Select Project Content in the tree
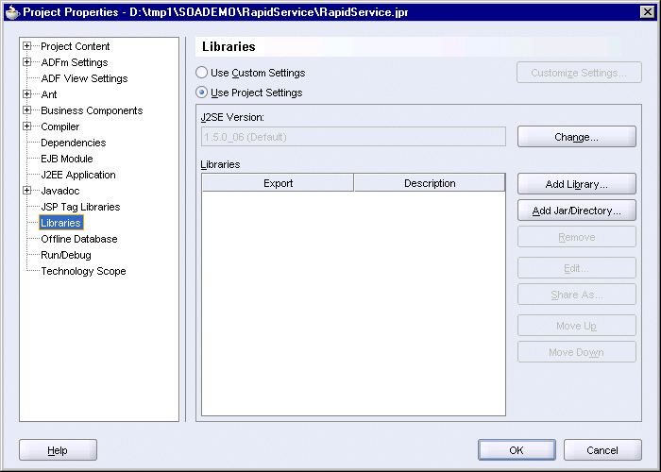Viewport: 661px width, 472px height. pos(75,46)
